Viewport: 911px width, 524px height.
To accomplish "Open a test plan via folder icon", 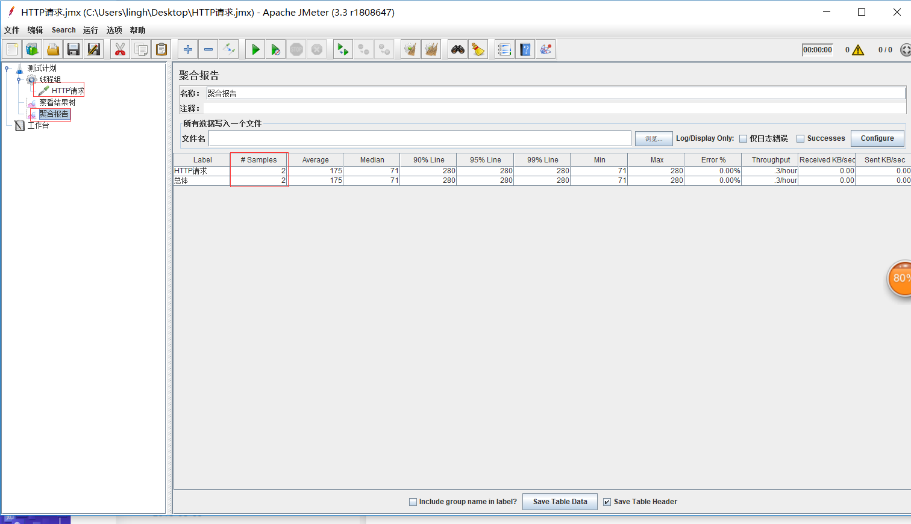I will (53, 49).
